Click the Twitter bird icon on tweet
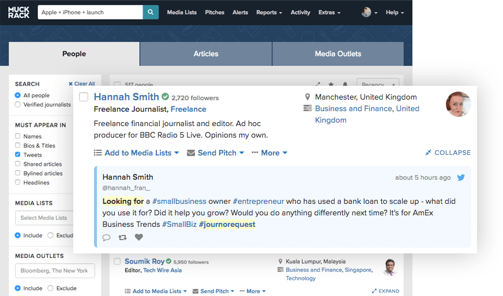This screenshot has width=503, height=296. click(x=461, y=177)
